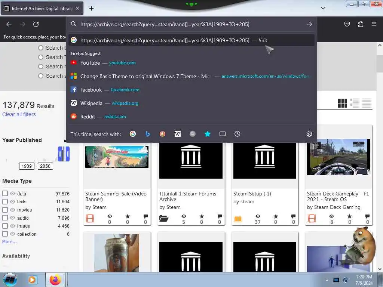Check the texts media type checkbox

5,201
